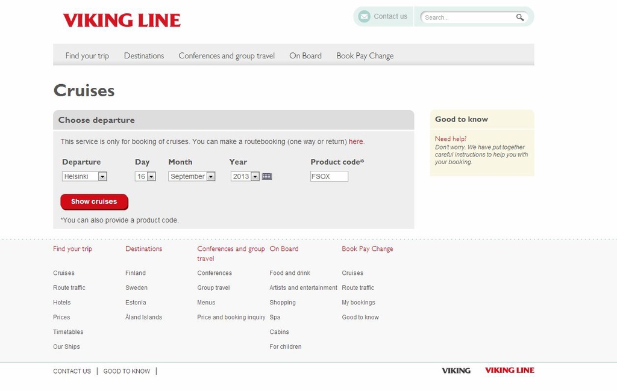Open Artists and entertainment footer link
The image size is (617, 391).
click(x=304, y=288)
